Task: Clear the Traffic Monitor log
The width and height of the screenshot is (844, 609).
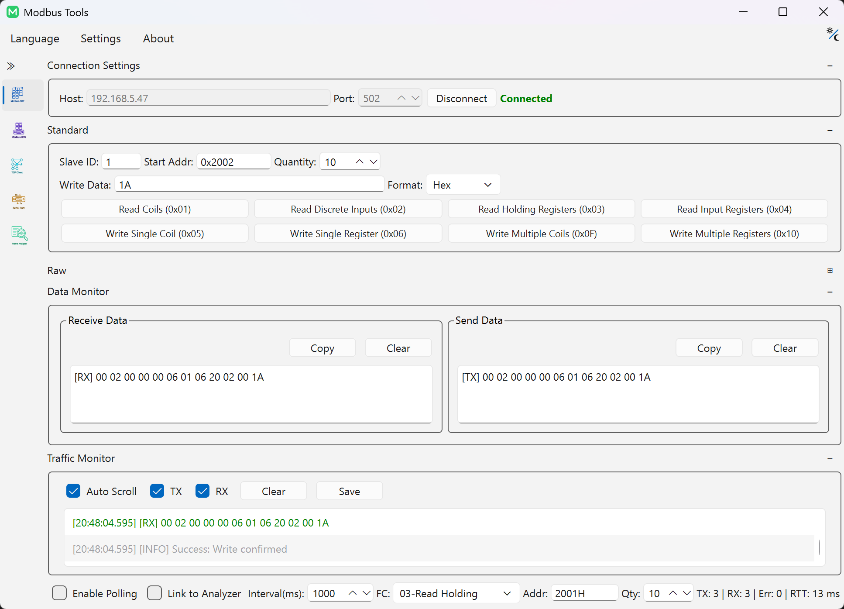Action: 274,491
